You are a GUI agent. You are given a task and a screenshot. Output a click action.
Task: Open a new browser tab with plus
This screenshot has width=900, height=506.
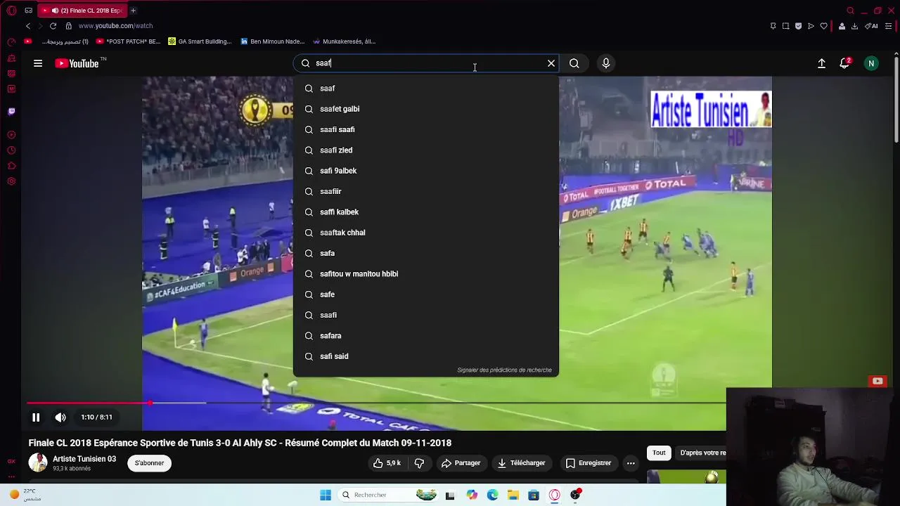click(133, 11)
